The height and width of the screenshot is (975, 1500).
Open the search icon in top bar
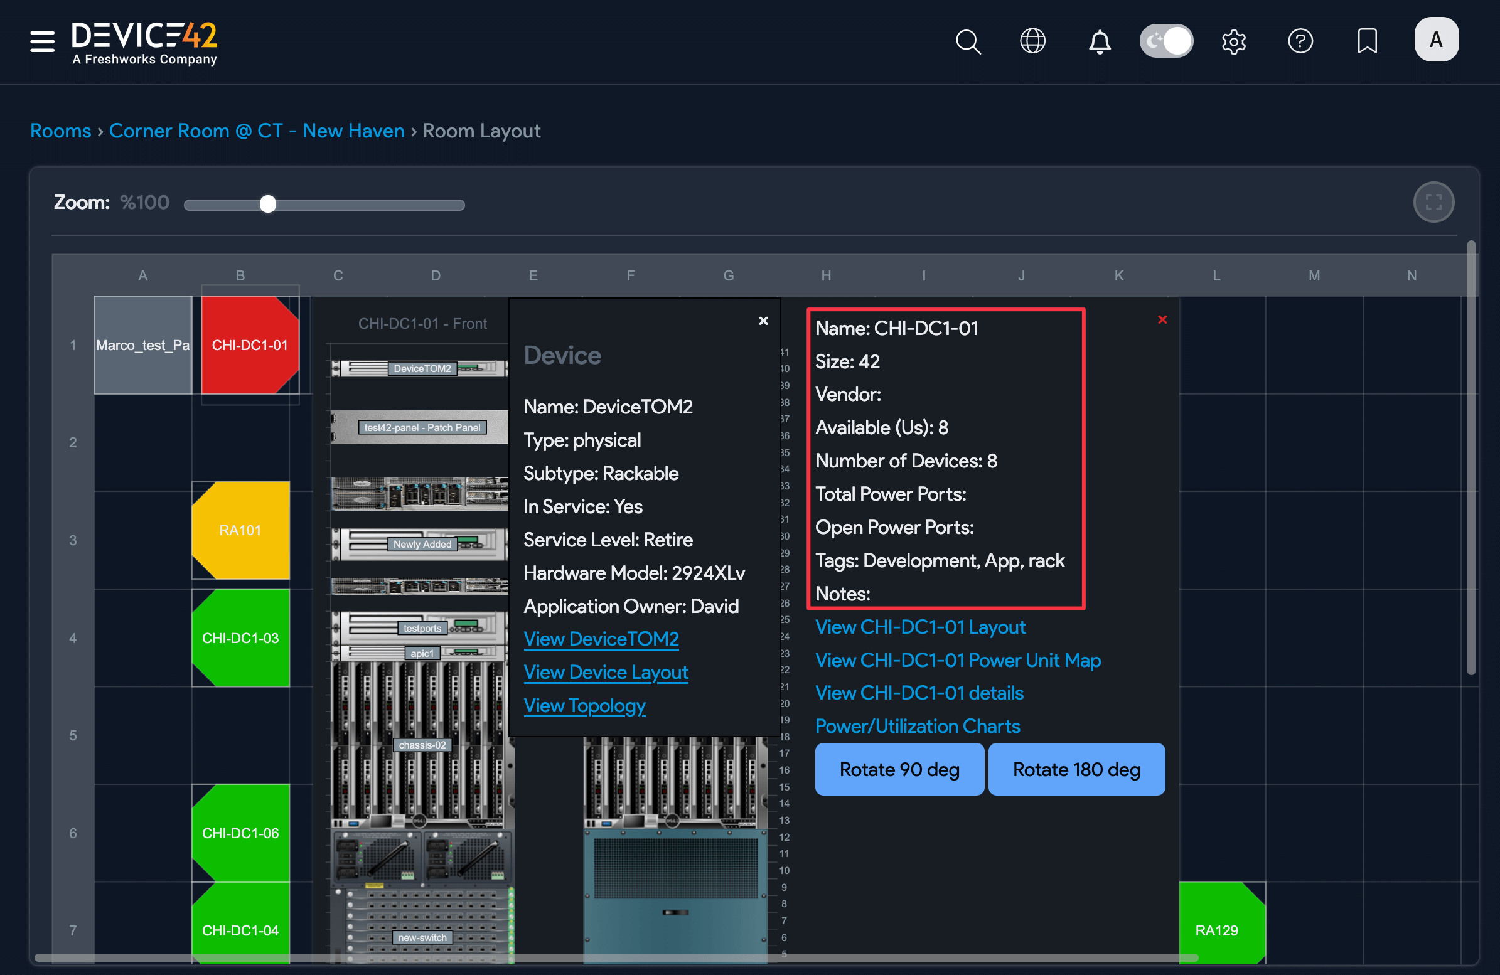point(968,41)
